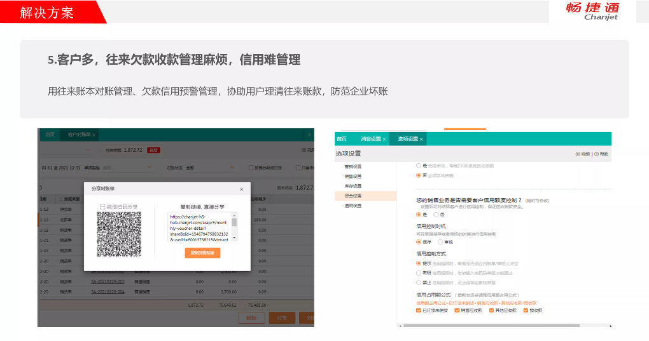Click the 删除 button
649x341 pixels.
tap(252, 318)
